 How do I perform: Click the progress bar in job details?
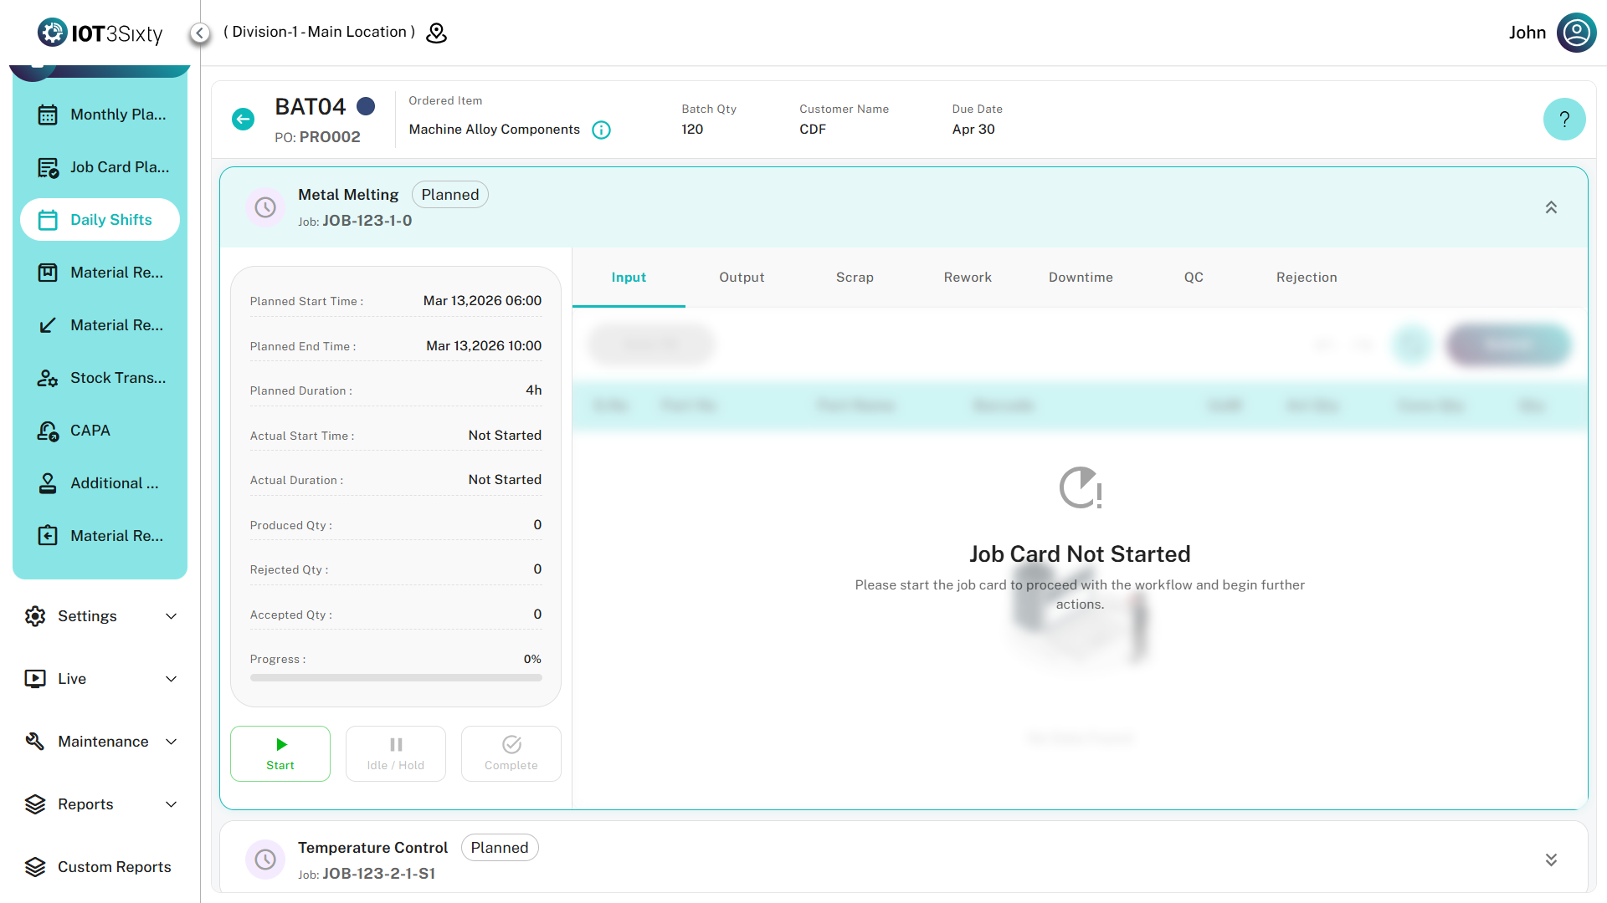tap(396, 678)
